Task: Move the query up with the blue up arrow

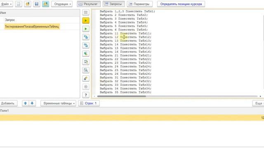Action: click(x=26, y=103)
